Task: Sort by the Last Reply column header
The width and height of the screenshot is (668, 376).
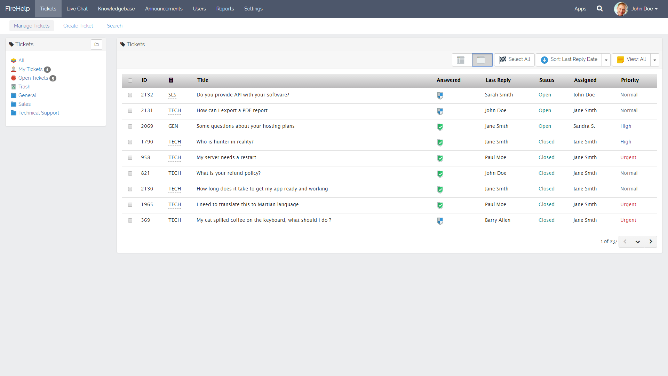Action: pyautogui.click(x=498, y=80)
